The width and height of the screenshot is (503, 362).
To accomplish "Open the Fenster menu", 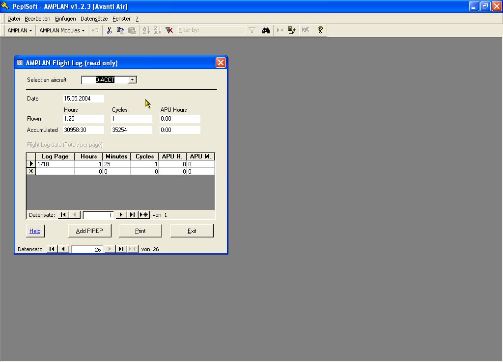I will 121,19.
